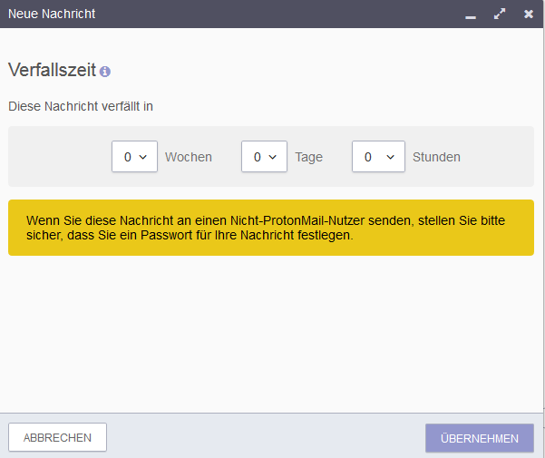545x458 pixels.
Task: Click the Tage label
Action: (x=308, y=158)
